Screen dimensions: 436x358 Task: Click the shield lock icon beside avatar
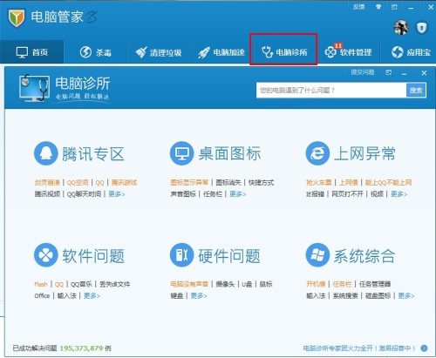421,28
